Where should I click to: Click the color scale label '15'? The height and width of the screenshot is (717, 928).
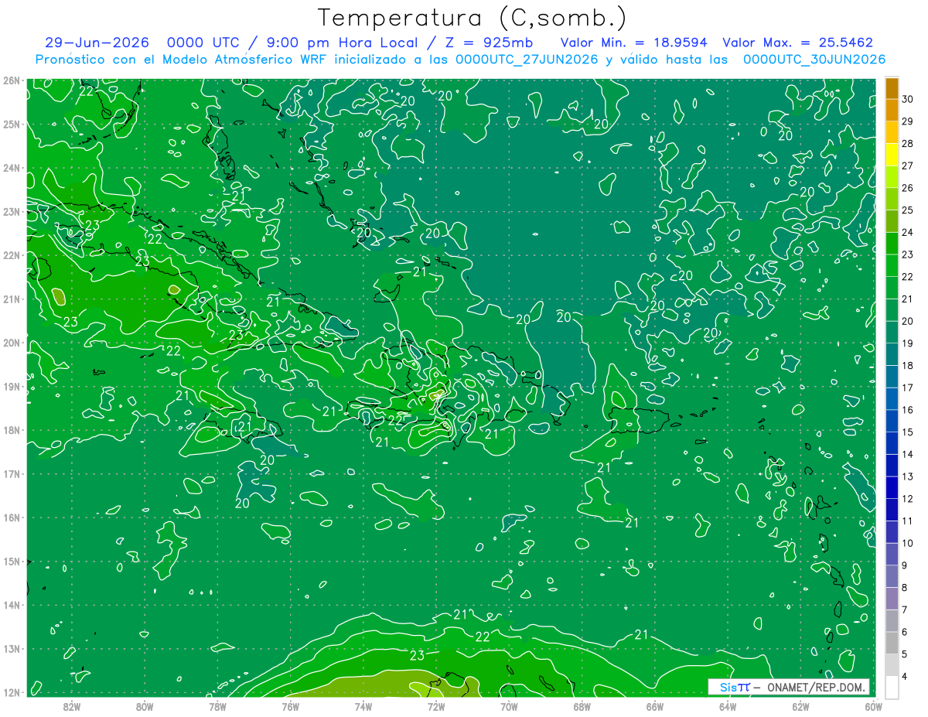[x=908, y=432]
